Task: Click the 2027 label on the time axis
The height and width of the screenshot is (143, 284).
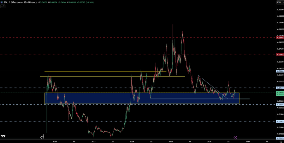Action: [248, 141]
